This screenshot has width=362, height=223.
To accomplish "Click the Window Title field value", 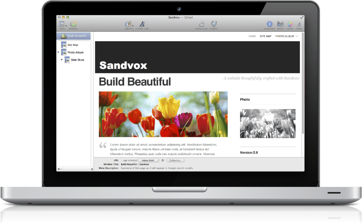I will (x=135, y=164).
